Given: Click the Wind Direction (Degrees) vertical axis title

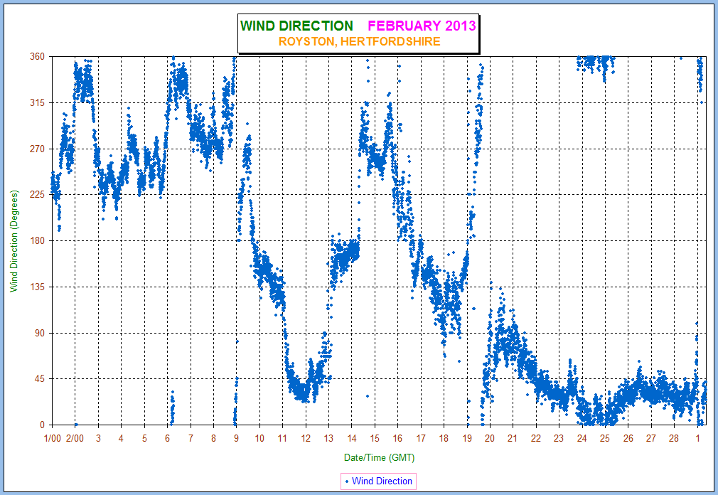Looking at the screenshot, I should 14,241.
